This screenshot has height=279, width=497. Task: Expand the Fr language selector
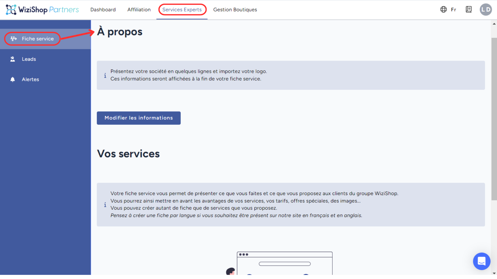(453, 10)
